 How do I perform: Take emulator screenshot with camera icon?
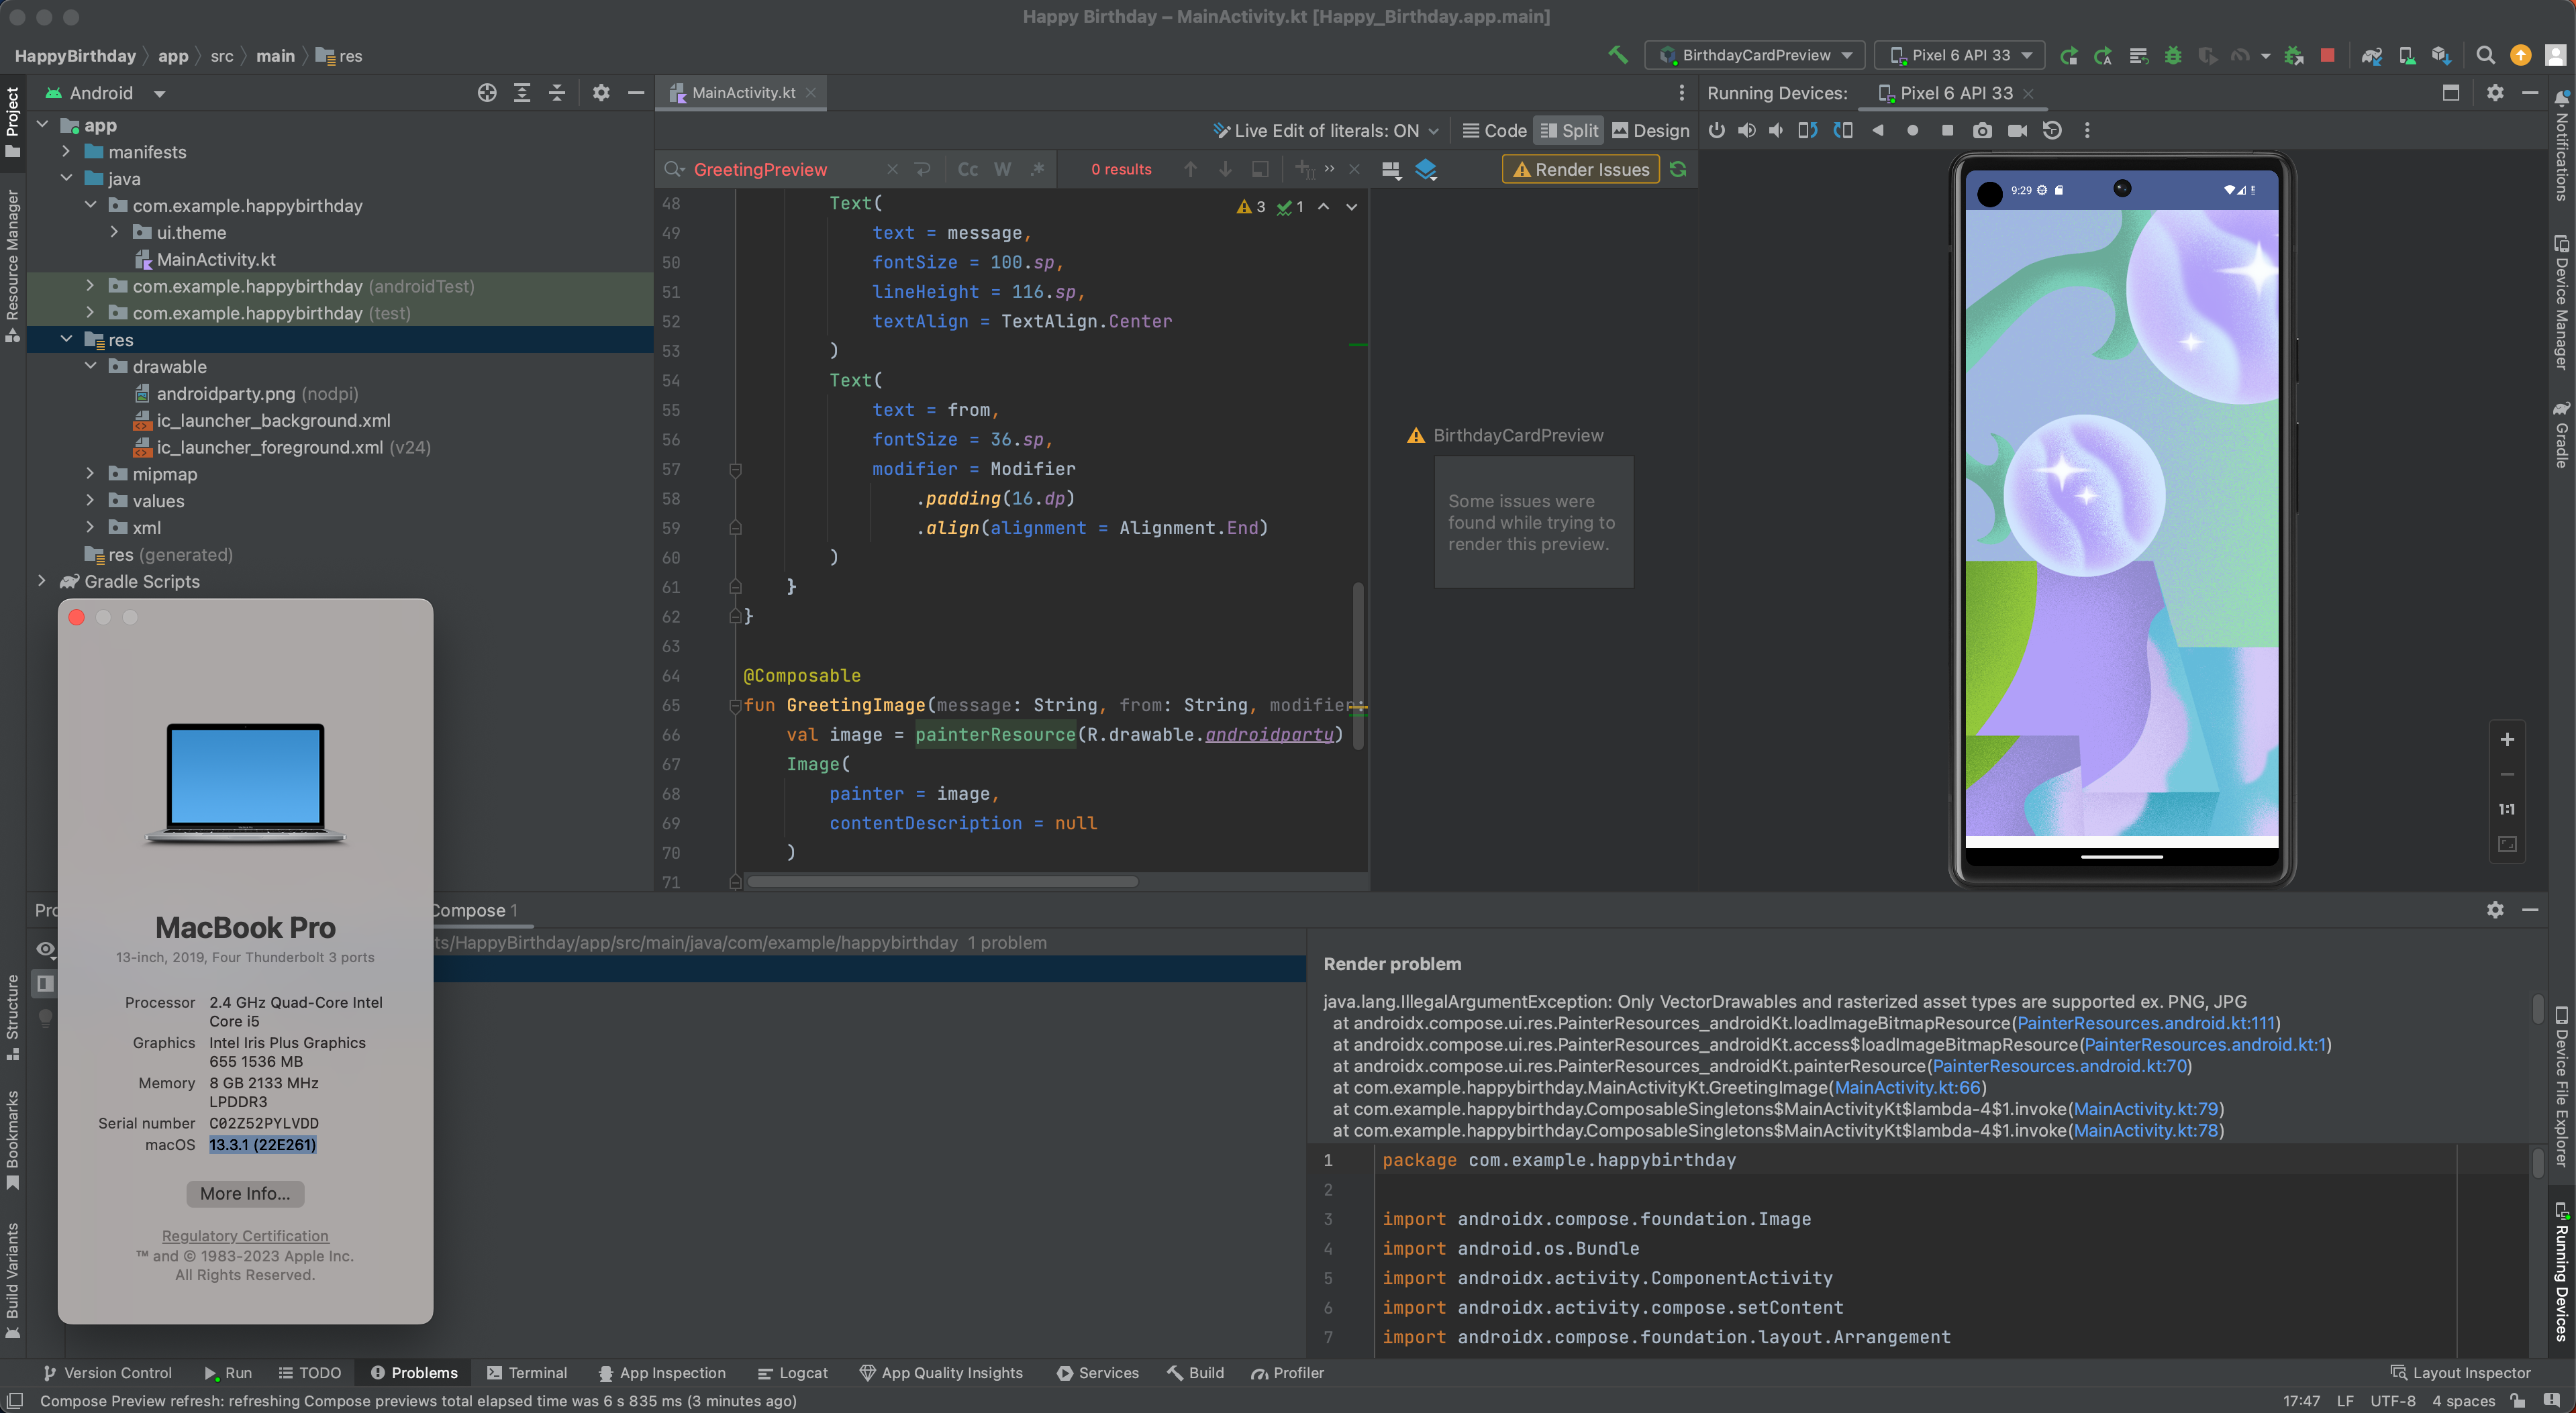click(x=1982, y=130)
